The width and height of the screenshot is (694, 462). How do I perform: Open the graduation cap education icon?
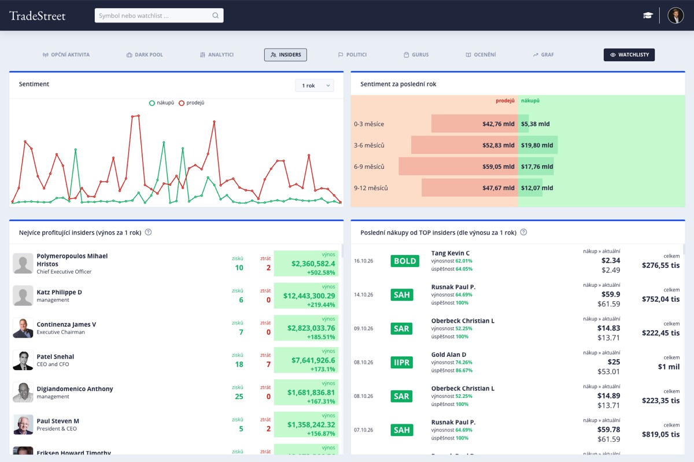click(648, 16)
